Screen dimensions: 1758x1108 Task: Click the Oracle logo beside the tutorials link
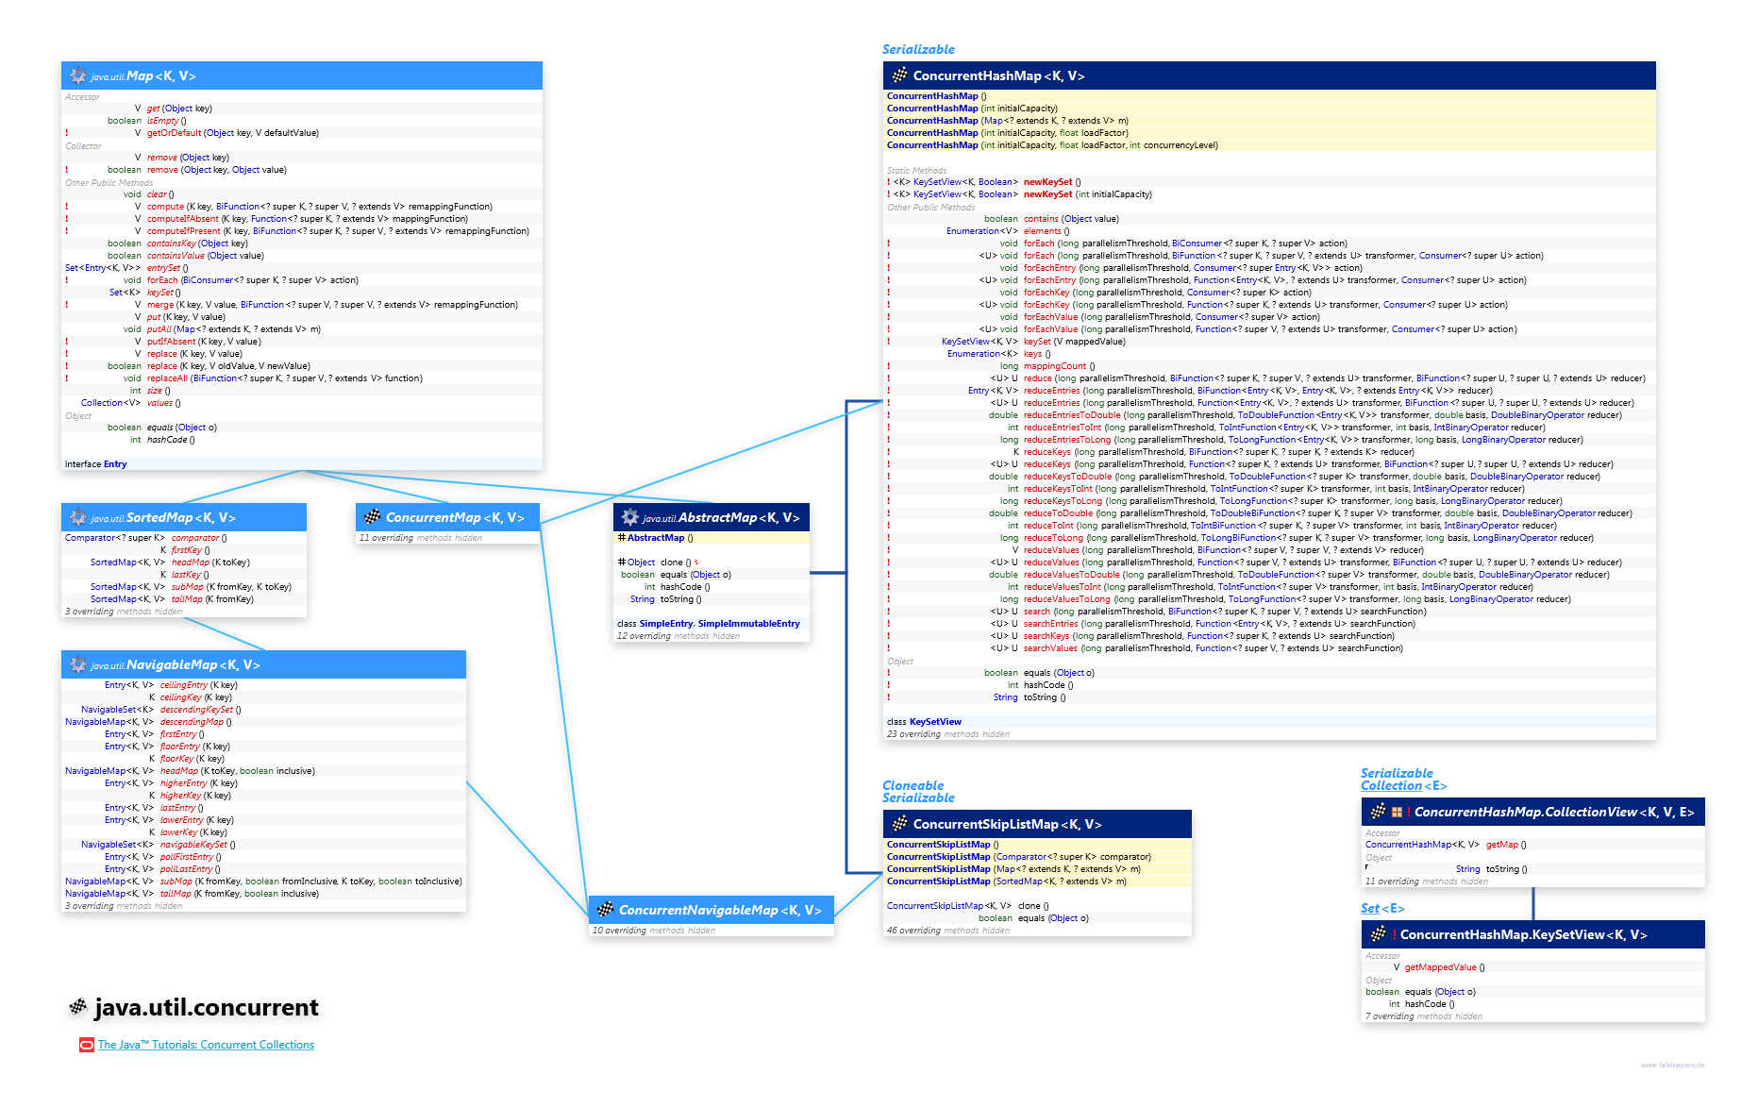click(x=85, y=1045)
